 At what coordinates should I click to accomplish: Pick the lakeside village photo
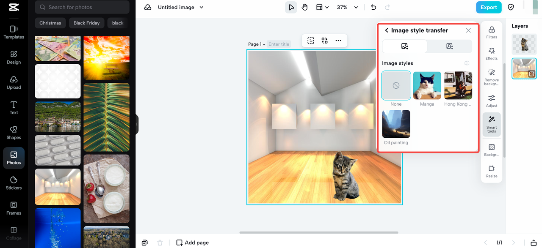click(x=58, y=117)
